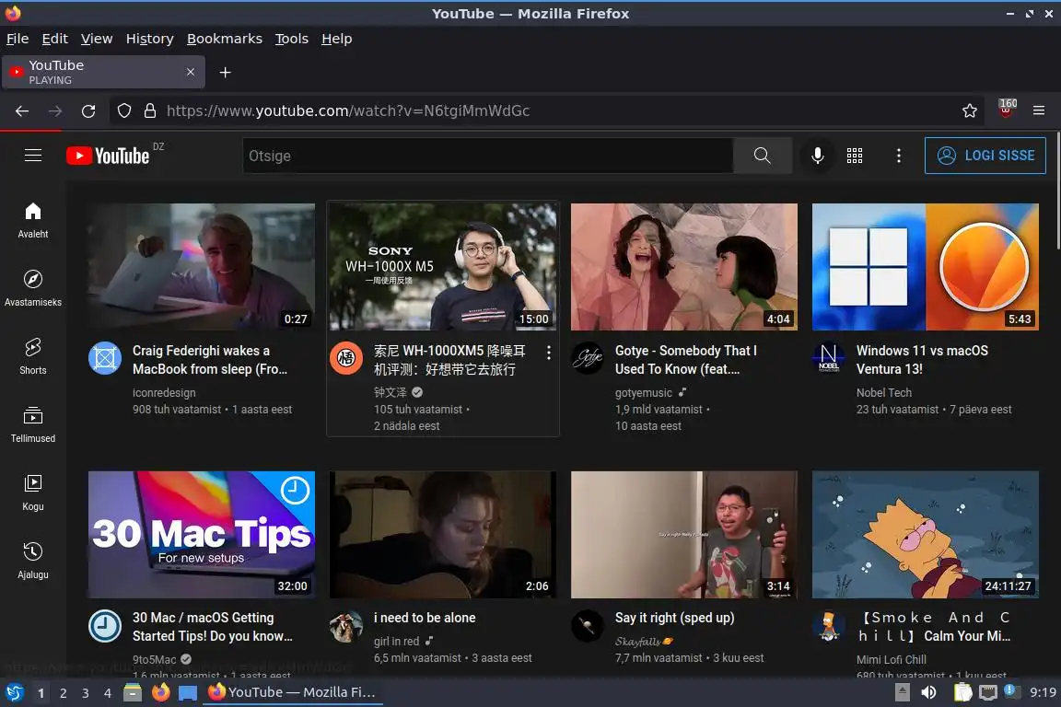Open Nobel Tech channel avatar
The image size is (1061, 707).
click(828, 358)
